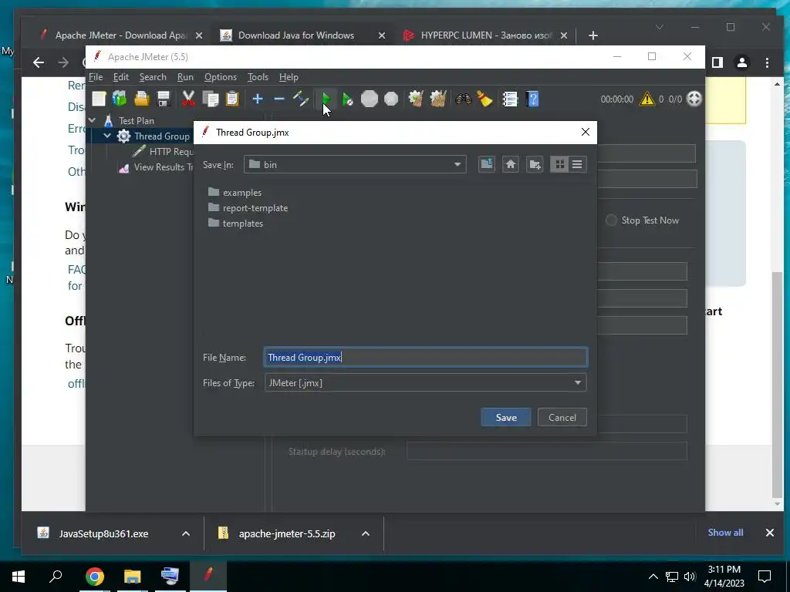Open the JMeter Tools menu
This screenshot has width=790, height=592.
point(258,77)
